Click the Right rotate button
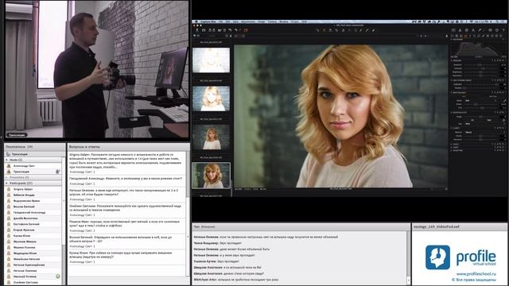This screenshot has width=509, height=286. pyautogui.click(x=490, y=120)
